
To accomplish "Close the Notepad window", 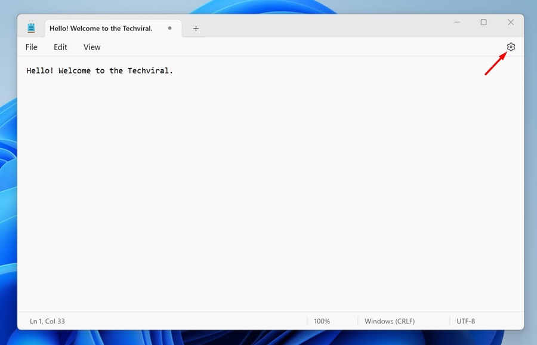I will [x=511, y=22].
